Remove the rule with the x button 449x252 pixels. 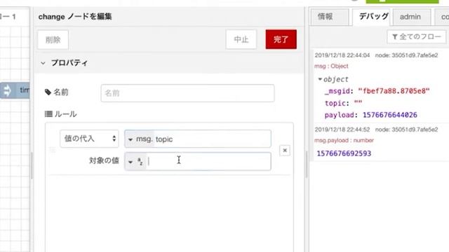coord(285,150)
